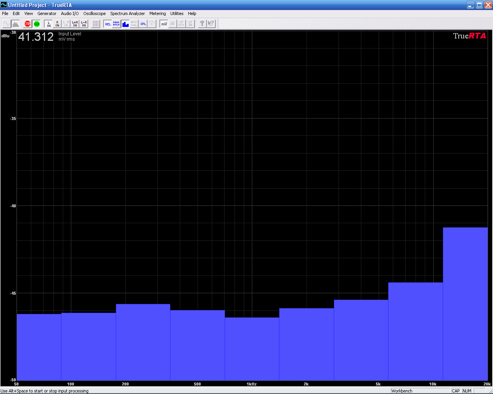493x394 pixels.
Task: Select the spectrum analyzer view icon
Action: (x=15, y=24)
